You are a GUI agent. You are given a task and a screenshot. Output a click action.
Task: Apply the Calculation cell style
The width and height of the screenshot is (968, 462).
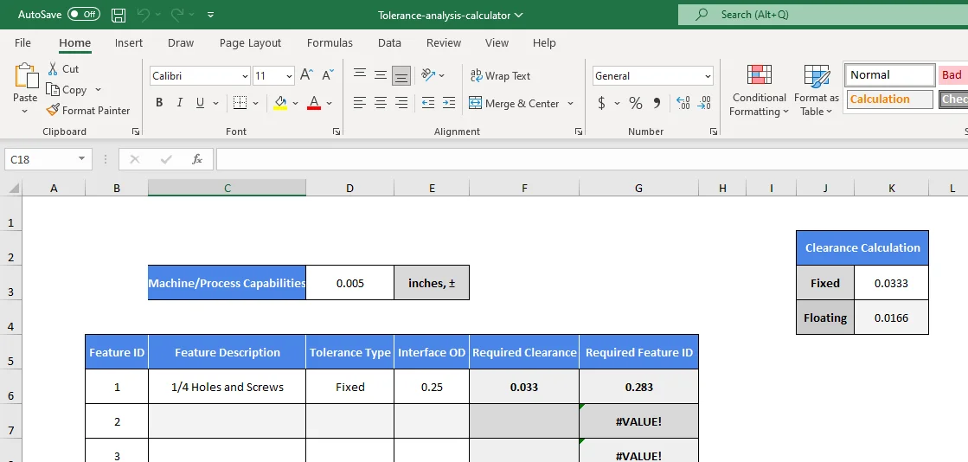[889, 99]
